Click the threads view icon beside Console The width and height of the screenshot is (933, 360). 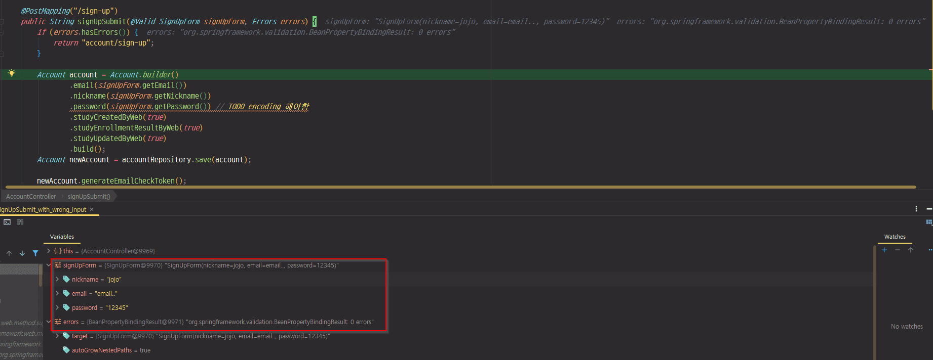[x=20, y=222]
